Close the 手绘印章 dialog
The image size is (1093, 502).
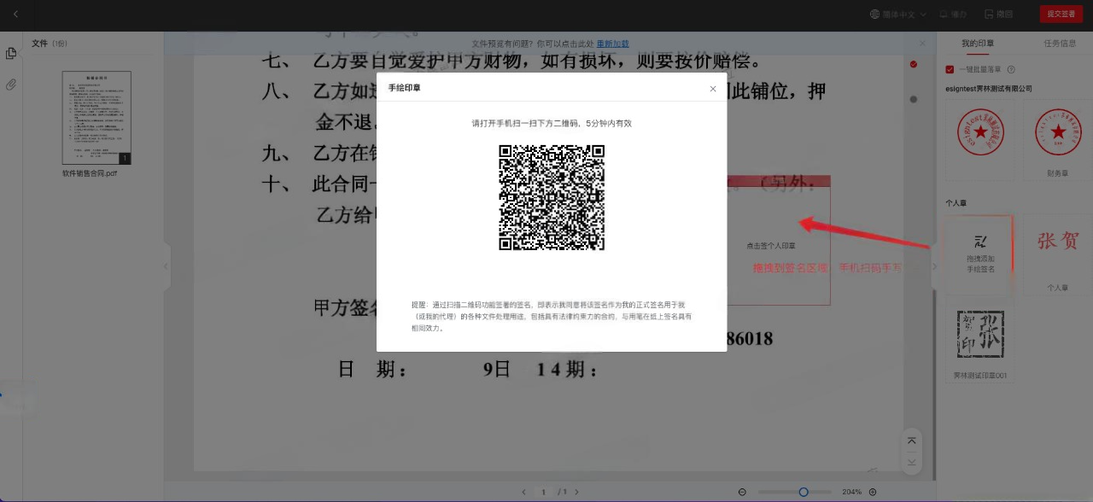point(713,89)
